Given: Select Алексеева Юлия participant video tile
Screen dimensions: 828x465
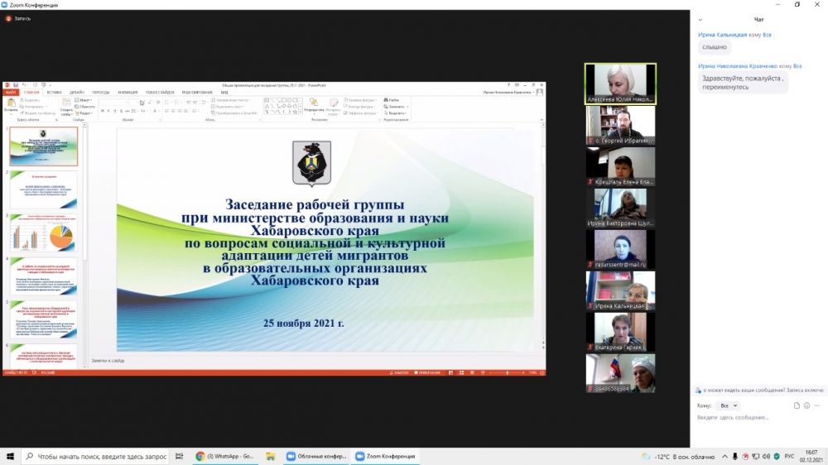Looking at the screenshot, I should tap(620, 84).
